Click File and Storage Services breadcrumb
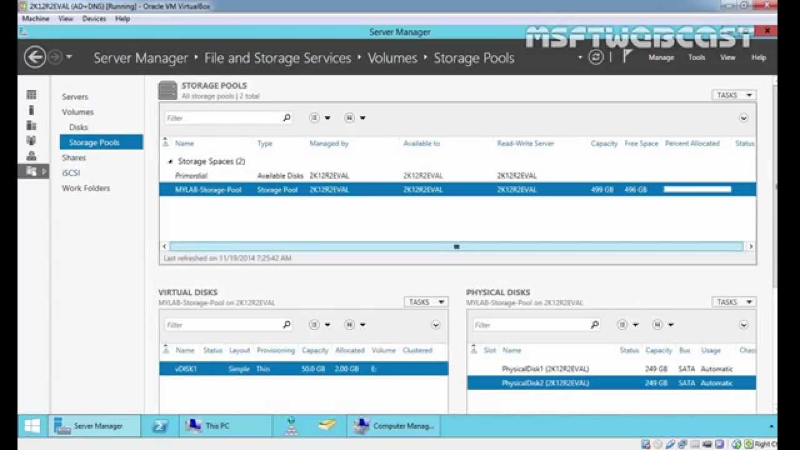Image resolution: width=800 pixels, height=450 pixels. coord(277,58)
